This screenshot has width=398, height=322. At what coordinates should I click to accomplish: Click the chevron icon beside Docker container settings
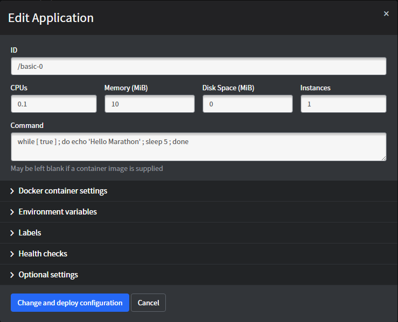click(x=12, y=191)
